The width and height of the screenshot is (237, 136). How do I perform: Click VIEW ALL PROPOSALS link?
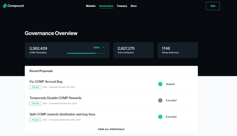[x=111, y=129]
